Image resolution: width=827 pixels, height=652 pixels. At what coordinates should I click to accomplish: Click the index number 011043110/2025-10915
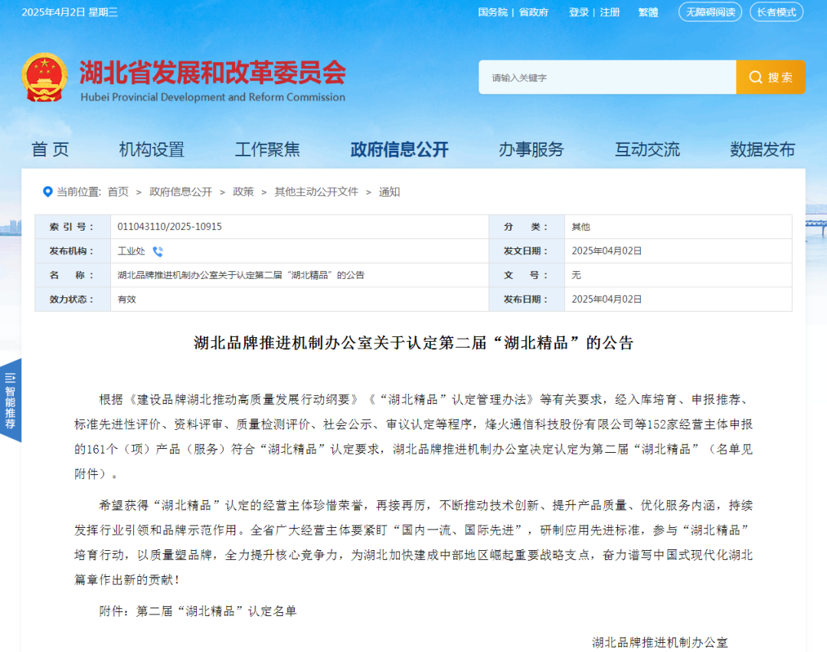pyautogui.click(x=169, y=227)
